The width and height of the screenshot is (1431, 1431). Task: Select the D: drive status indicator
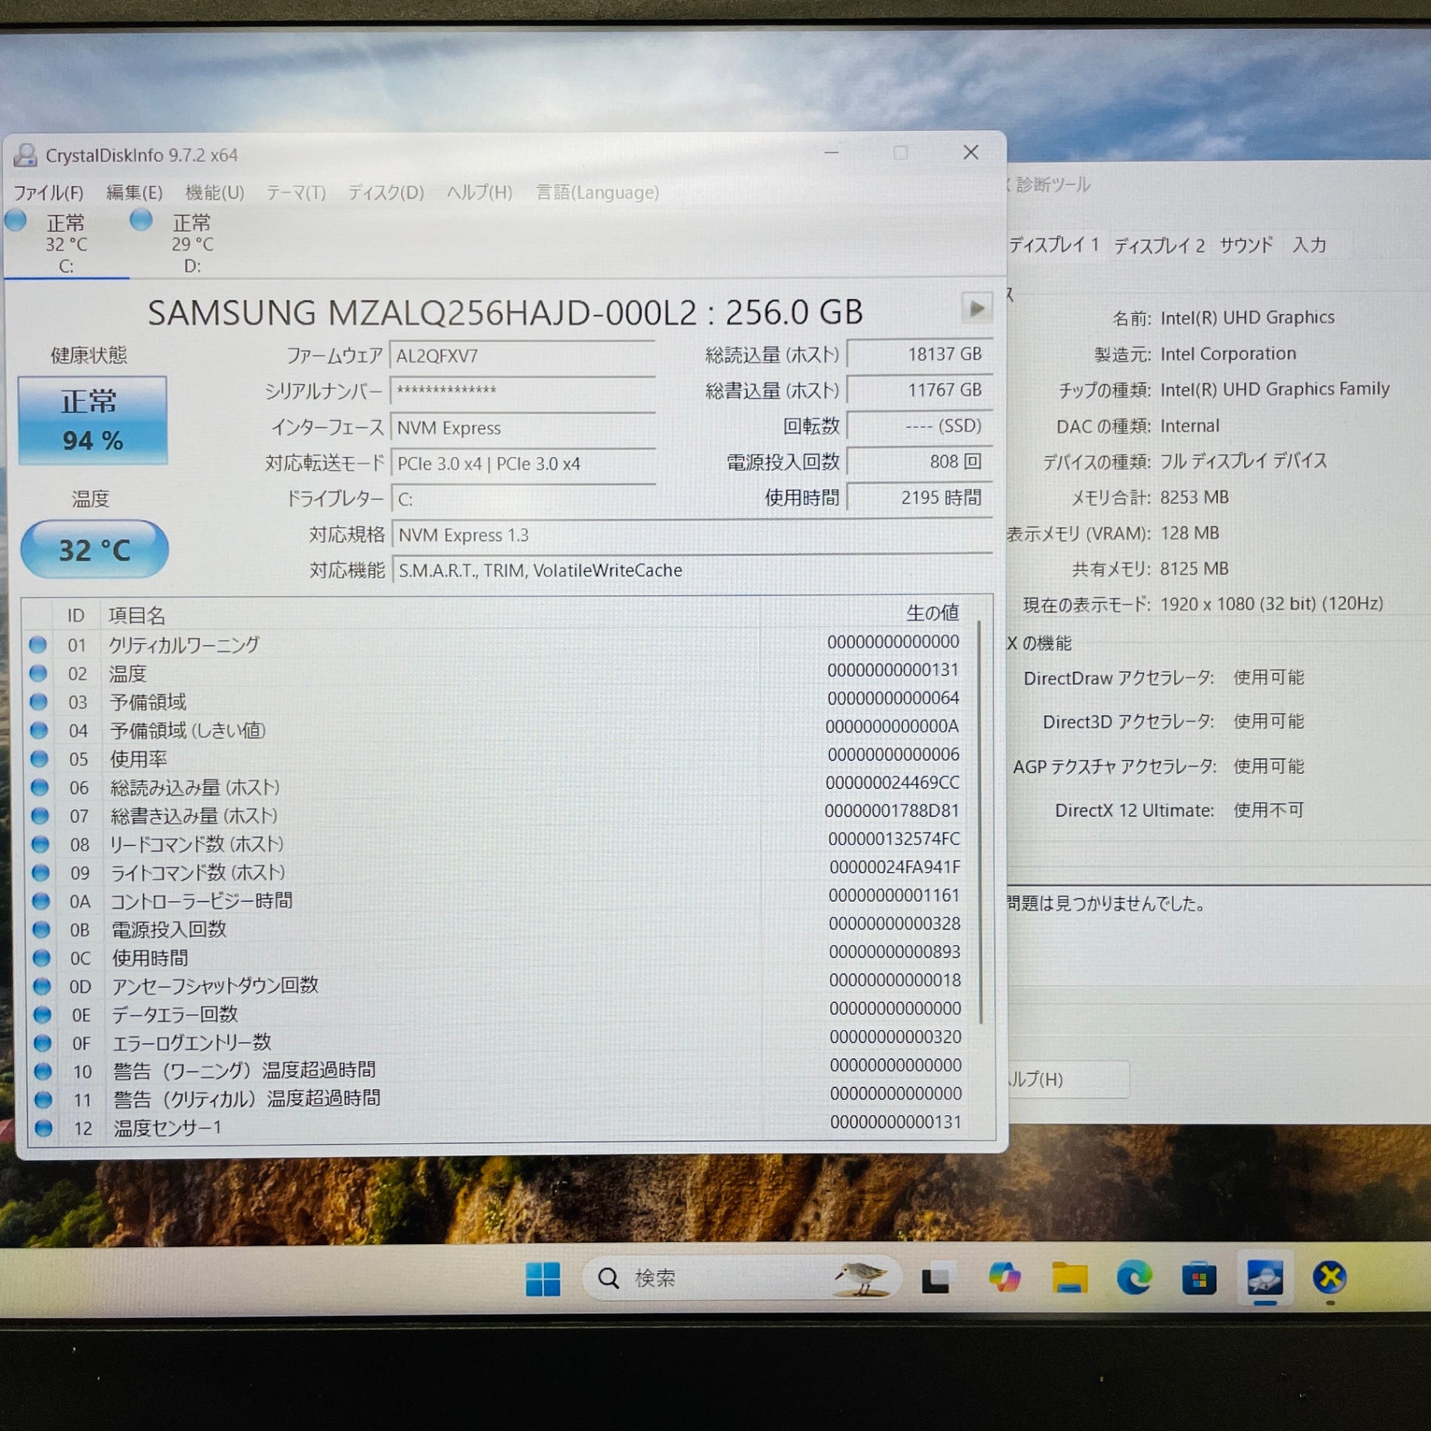point(191,243)
